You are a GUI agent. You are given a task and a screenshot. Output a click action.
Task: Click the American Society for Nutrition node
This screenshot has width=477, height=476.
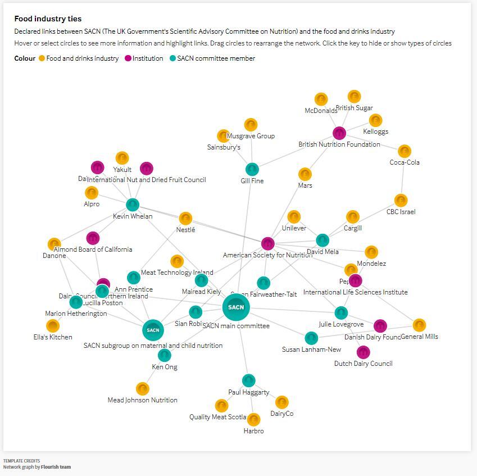pos(268,243)
